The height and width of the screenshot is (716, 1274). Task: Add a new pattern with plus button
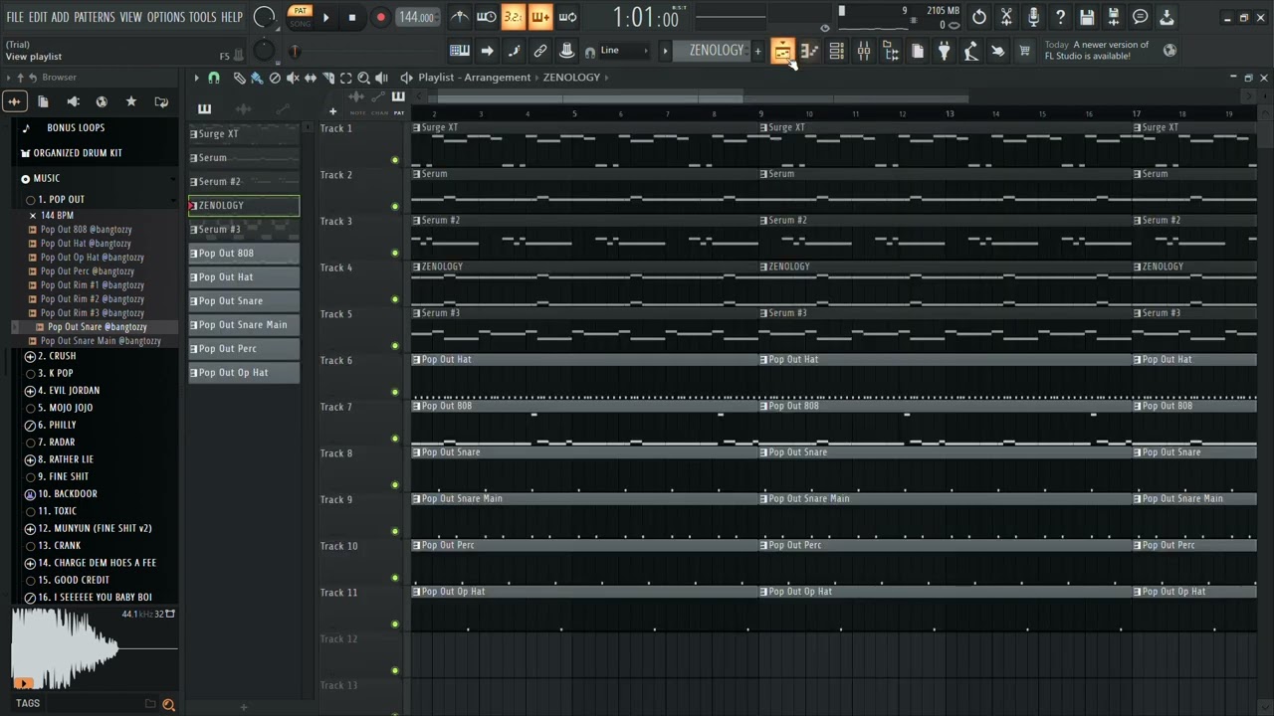pos(757,51)
